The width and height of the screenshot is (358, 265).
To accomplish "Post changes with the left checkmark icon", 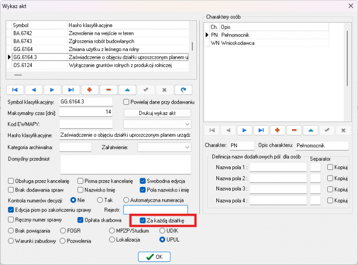I will coord(146,90).
